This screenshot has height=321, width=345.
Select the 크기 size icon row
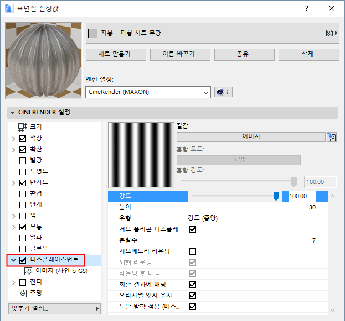pos(23,127)
